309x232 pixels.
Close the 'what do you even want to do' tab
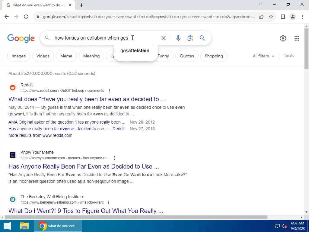coord(70,5)
